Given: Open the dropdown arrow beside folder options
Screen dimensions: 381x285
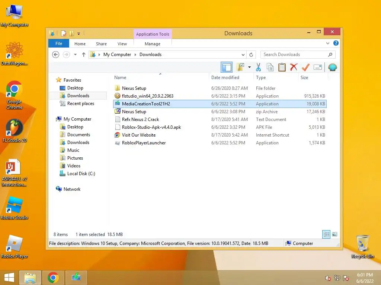Looking at the screenshot, I should 249,67.
